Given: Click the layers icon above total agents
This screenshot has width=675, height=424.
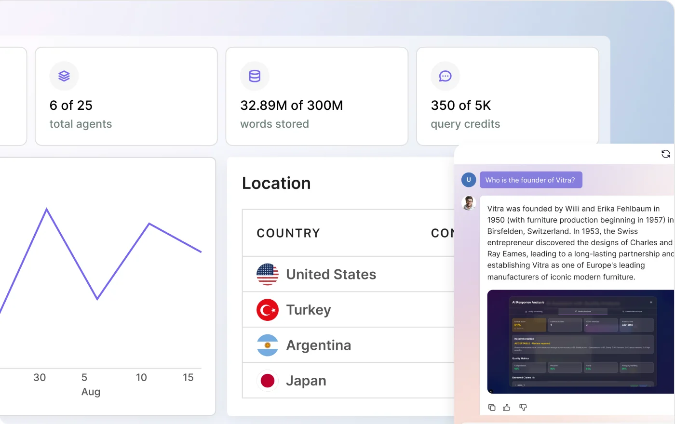Looking at the screenshot, I should tap(64, 76).
